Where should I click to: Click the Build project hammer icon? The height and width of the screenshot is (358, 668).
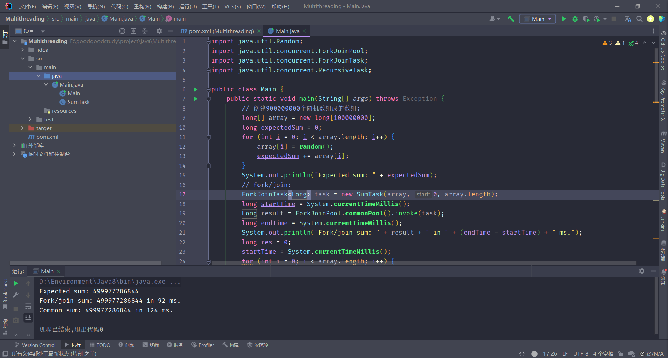511,19
